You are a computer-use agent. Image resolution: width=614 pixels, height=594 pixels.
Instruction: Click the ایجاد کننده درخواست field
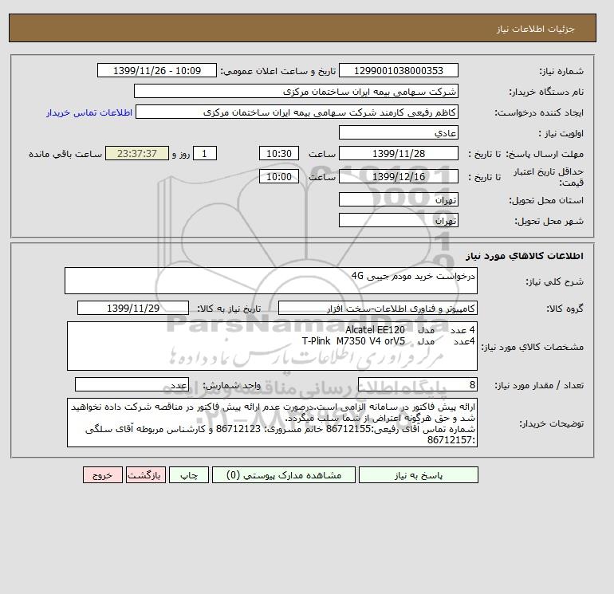[x=297, y=112]
